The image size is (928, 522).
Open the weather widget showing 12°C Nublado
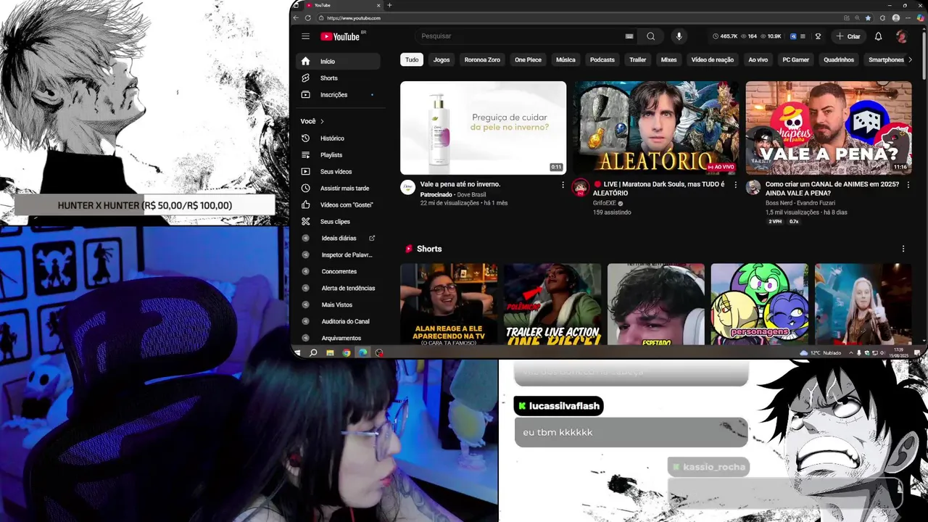(x=821, y=353)
